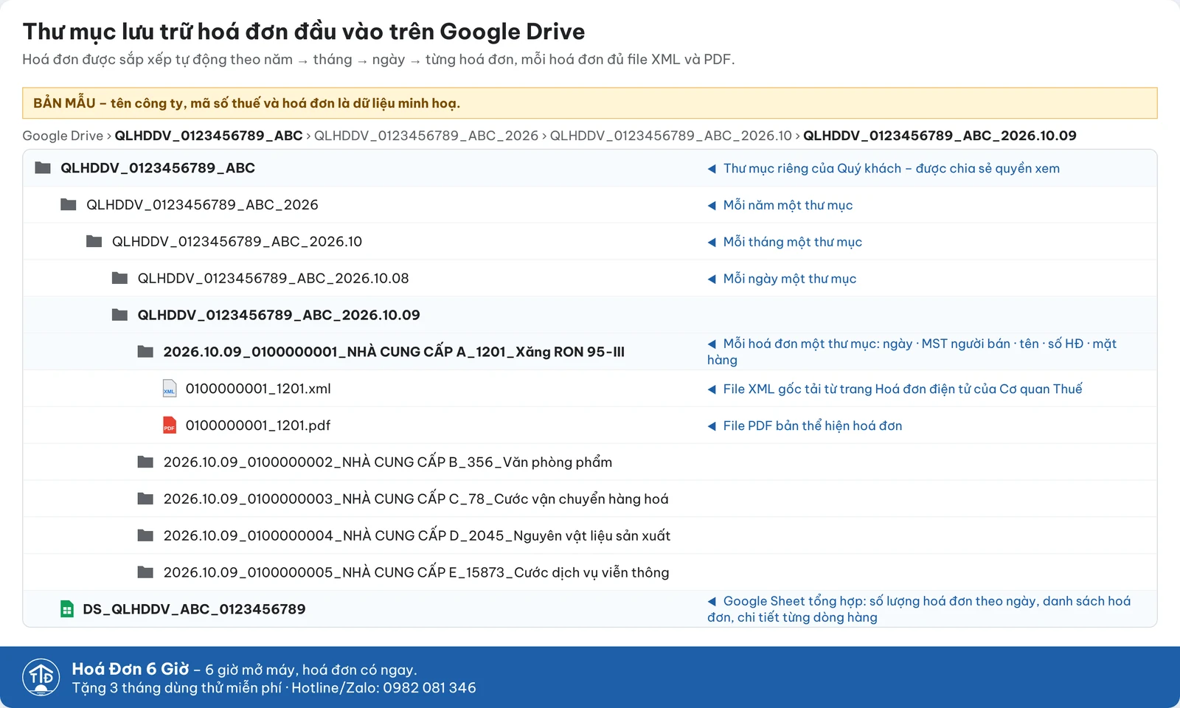The width and height of the screenshot is (1180, 708).
Task: Open the Văn phòng phẩm invoice folder name
Action: click(x=388, y=462)
